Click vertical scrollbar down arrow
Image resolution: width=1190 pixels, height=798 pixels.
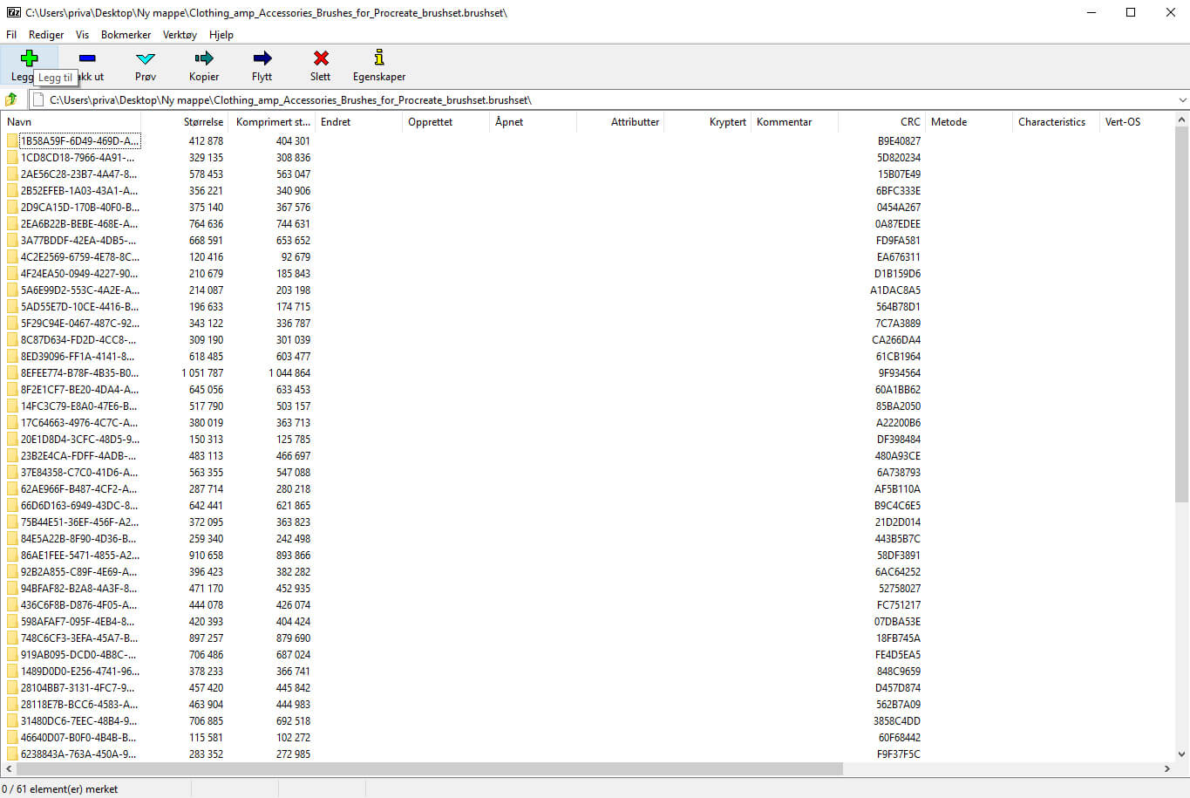tap(1182, 754)
